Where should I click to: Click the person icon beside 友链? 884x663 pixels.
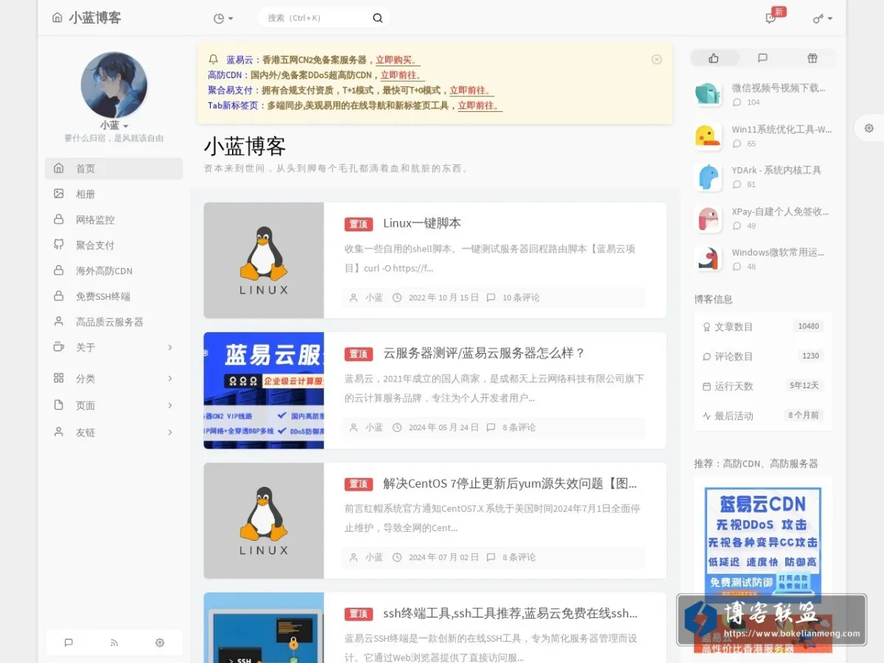point(59,432)
